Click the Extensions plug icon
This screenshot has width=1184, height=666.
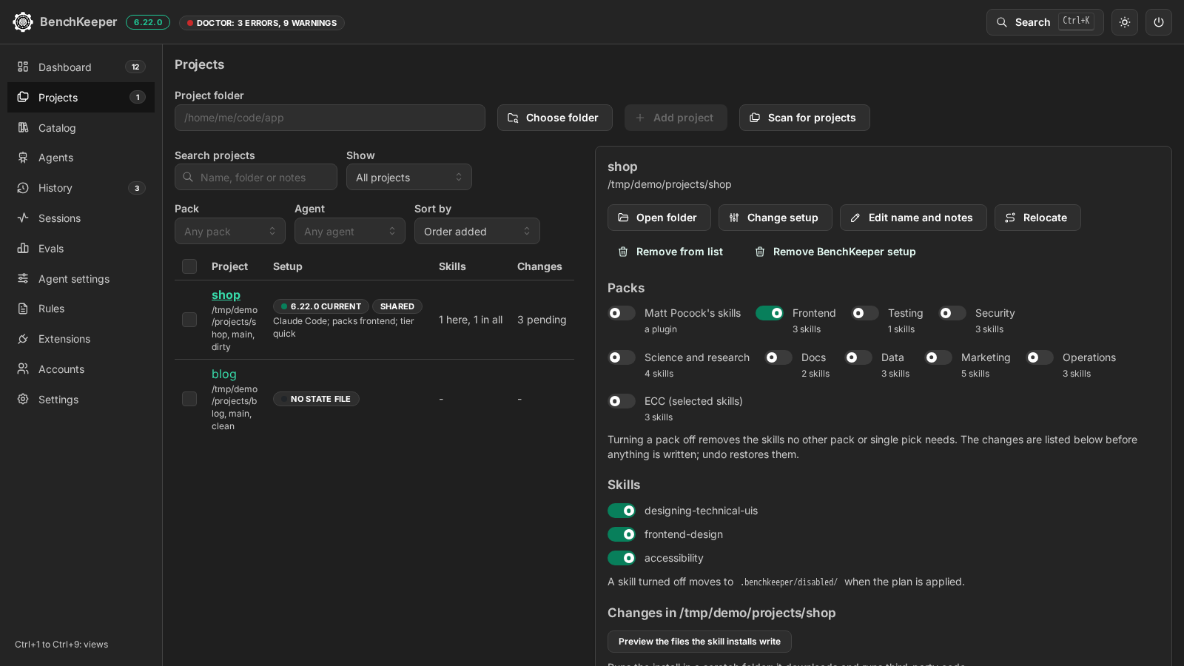click(x=23, y=339)
